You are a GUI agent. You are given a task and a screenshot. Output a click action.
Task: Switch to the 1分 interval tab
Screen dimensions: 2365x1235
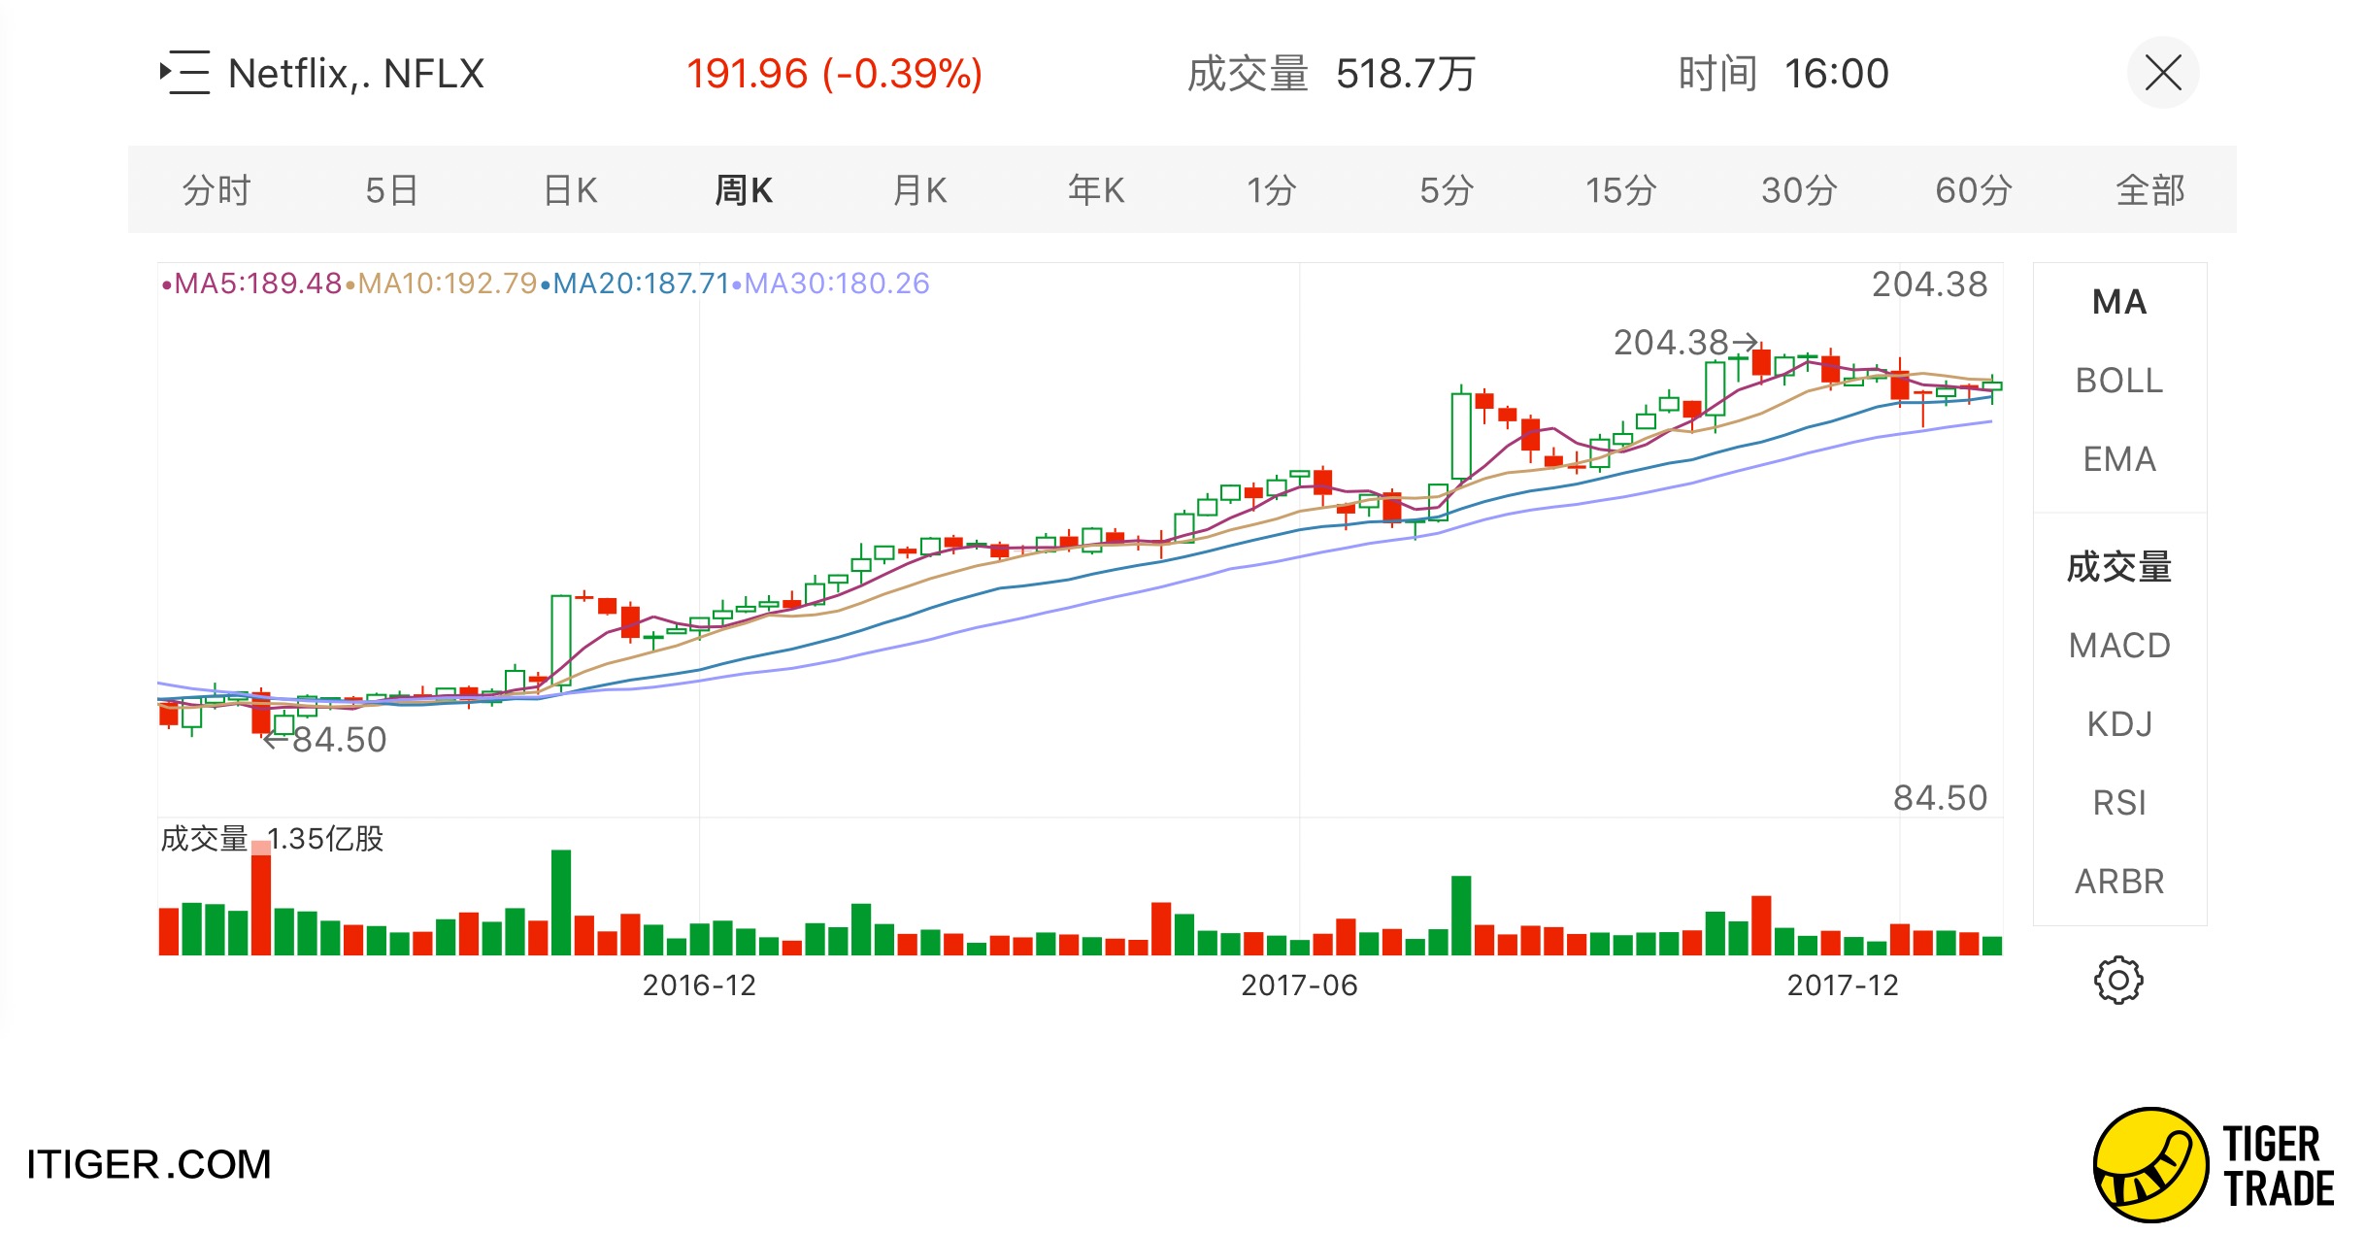(x=1272, y=190)
